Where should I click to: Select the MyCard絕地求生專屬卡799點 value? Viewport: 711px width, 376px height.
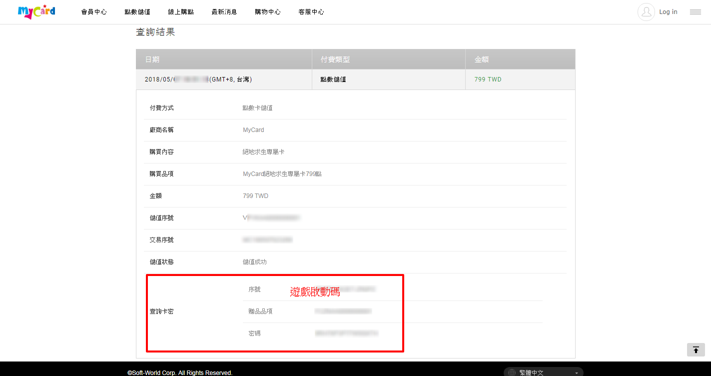tap(282, 174)
